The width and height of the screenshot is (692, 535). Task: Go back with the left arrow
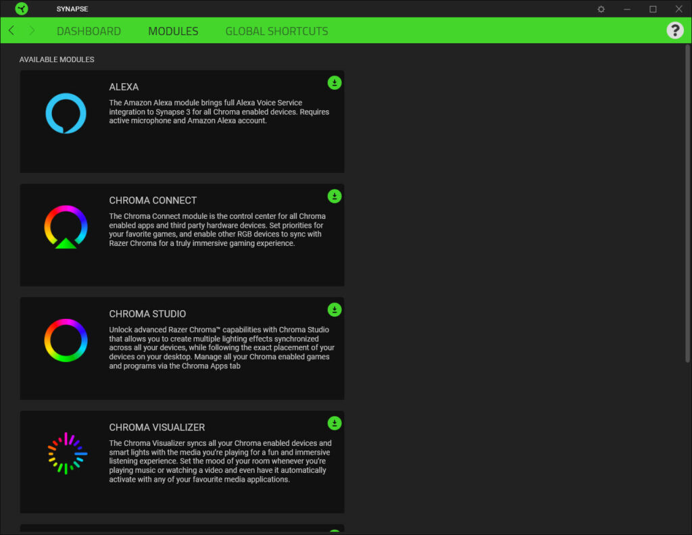coord(11,30)
